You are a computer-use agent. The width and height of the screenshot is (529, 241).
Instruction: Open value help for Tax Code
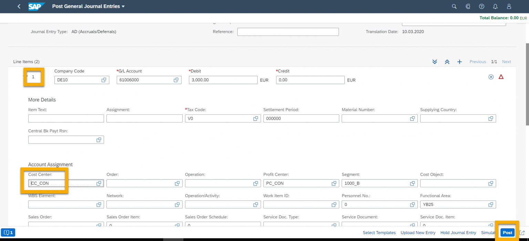coord(256,118)
